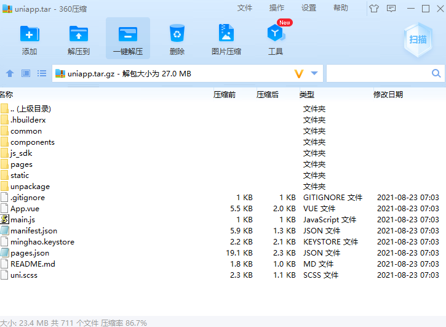Select the manifest.json file
Screen dimensions: 446x327
tap(34, 231)
